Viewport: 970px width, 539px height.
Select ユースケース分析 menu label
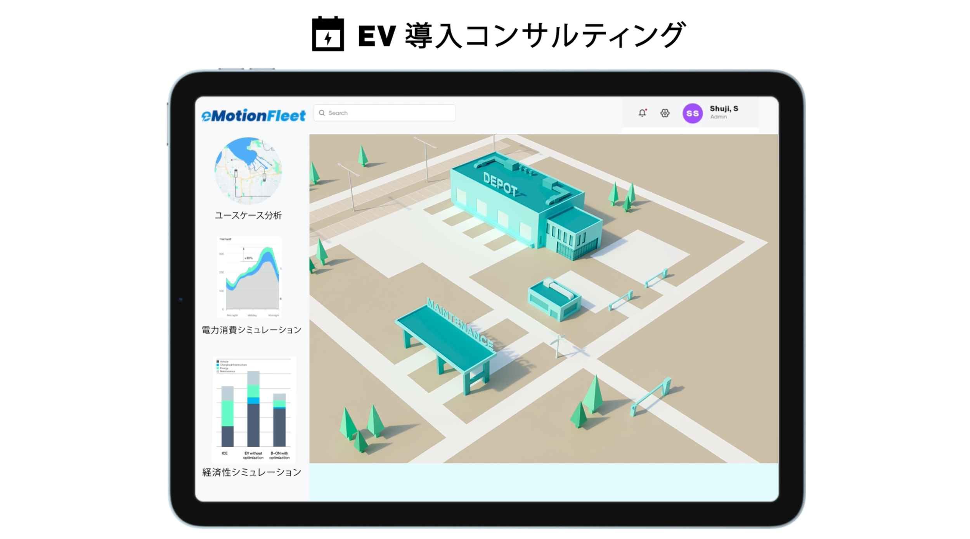coord(248,215)
